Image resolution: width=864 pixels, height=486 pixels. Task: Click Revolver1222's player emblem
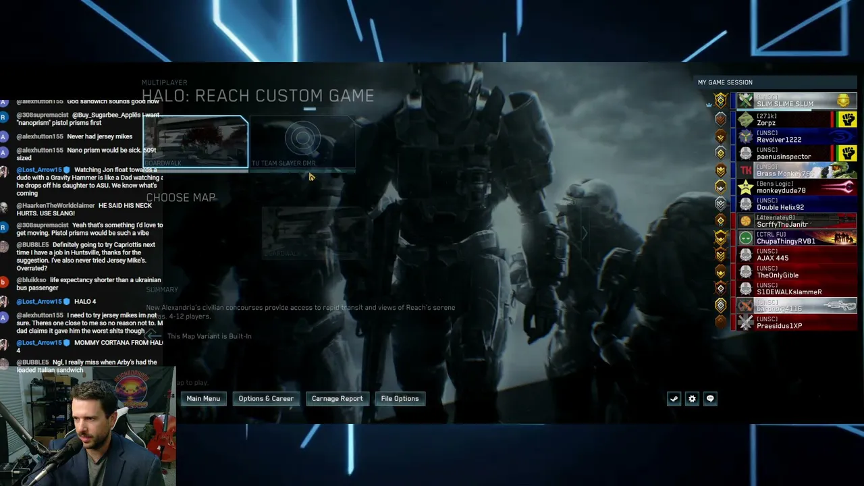[745, 136]
